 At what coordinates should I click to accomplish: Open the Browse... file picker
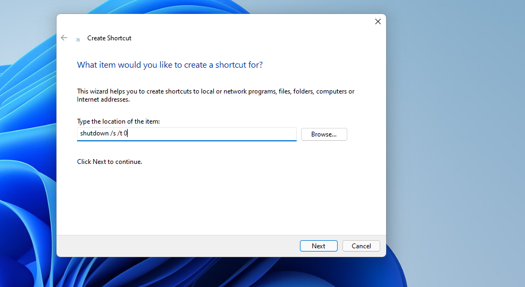coord(324,134)
